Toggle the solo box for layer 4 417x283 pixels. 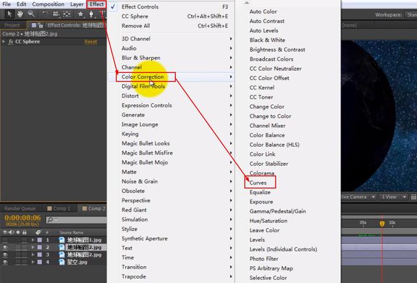point(18,262)
